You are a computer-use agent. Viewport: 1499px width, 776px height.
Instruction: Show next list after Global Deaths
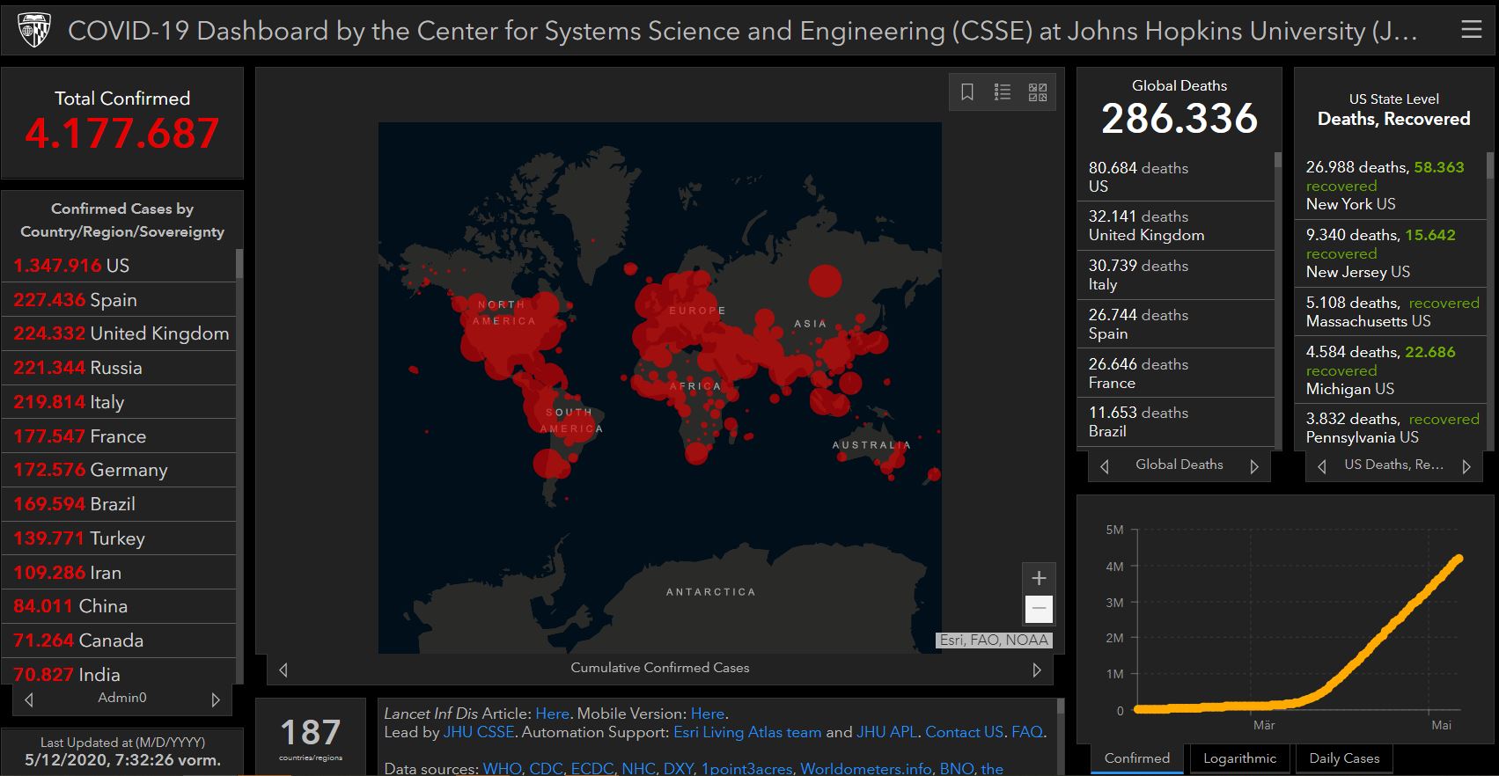point(1254,466)
